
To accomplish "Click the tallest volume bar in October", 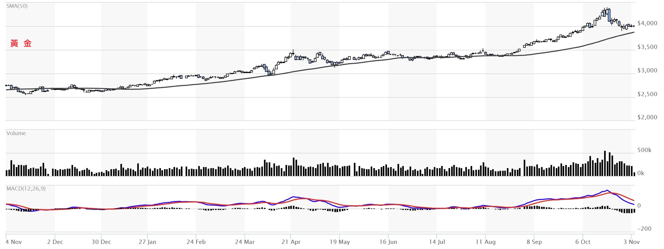I will pos(605,163).
